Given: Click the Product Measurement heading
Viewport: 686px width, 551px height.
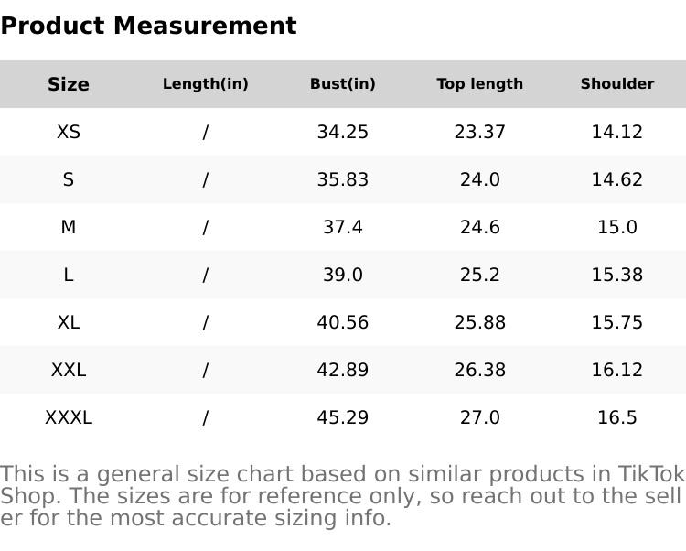Looking at the screenshot, I should pos(148,26).
